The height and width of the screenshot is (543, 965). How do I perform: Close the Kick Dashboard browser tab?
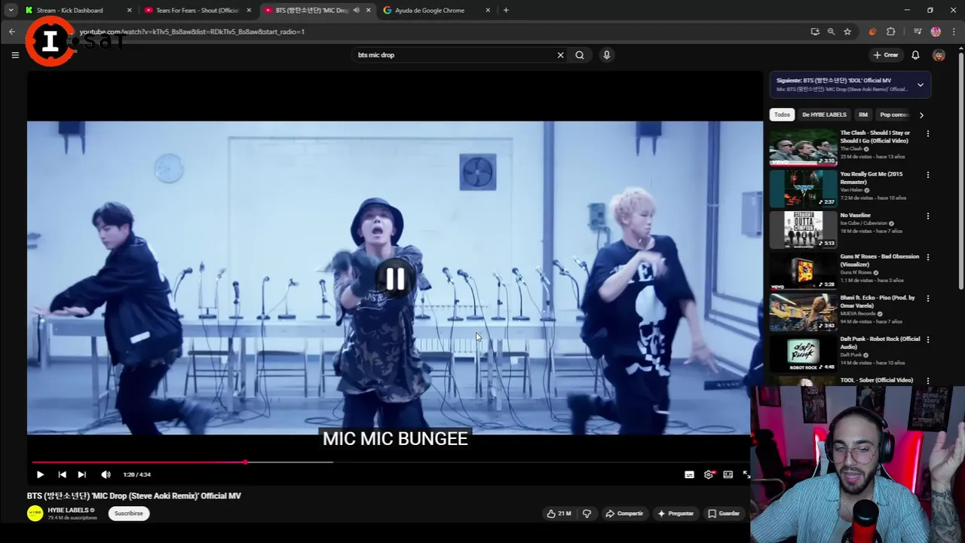tap(129, 11)
